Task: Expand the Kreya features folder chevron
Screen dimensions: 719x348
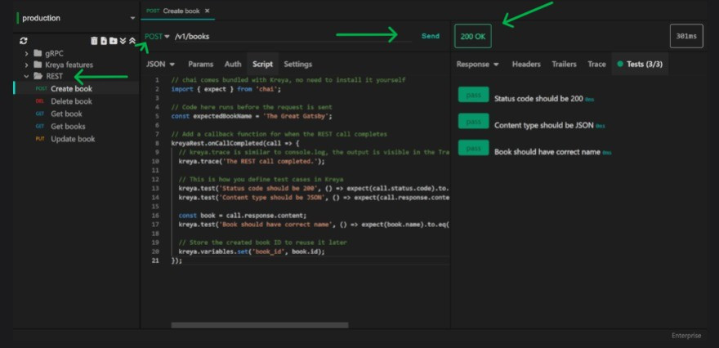Action: coord(27,65)
